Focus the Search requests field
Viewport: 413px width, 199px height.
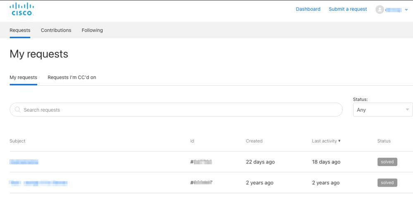[176, 110]
